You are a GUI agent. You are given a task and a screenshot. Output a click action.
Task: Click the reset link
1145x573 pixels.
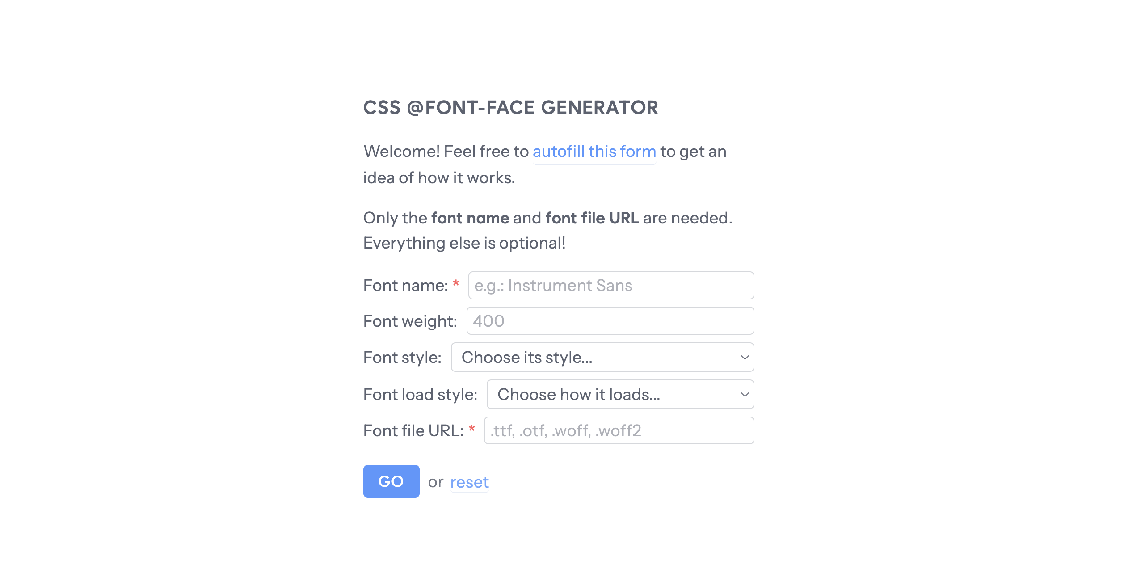(x=469, y=482)
